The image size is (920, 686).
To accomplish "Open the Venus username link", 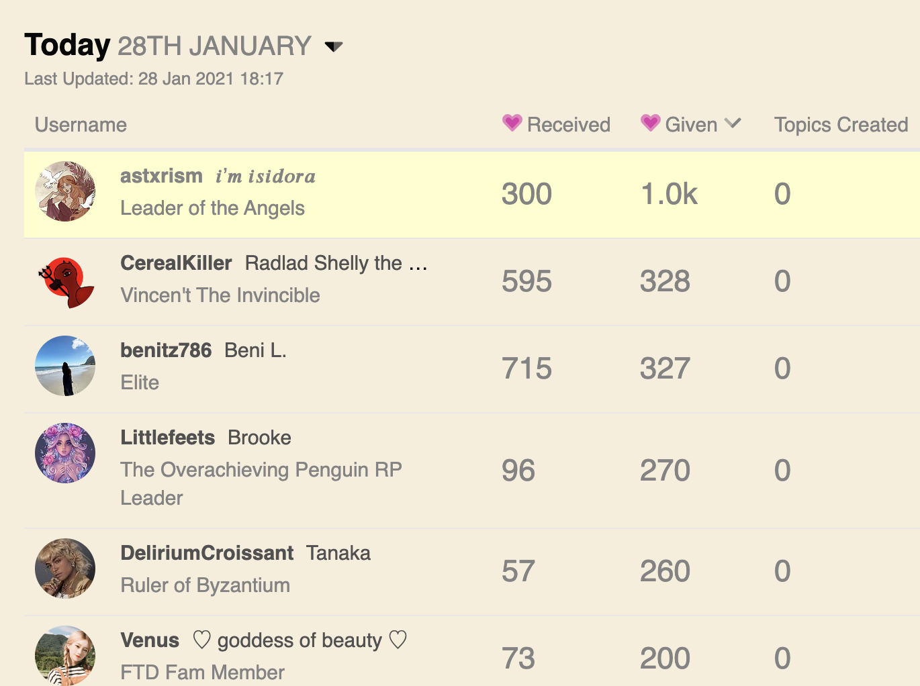I will [150, 640].
